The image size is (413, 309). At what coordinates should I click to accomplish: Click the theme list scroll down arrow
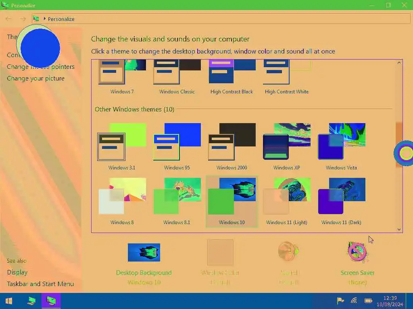(399, 229)
